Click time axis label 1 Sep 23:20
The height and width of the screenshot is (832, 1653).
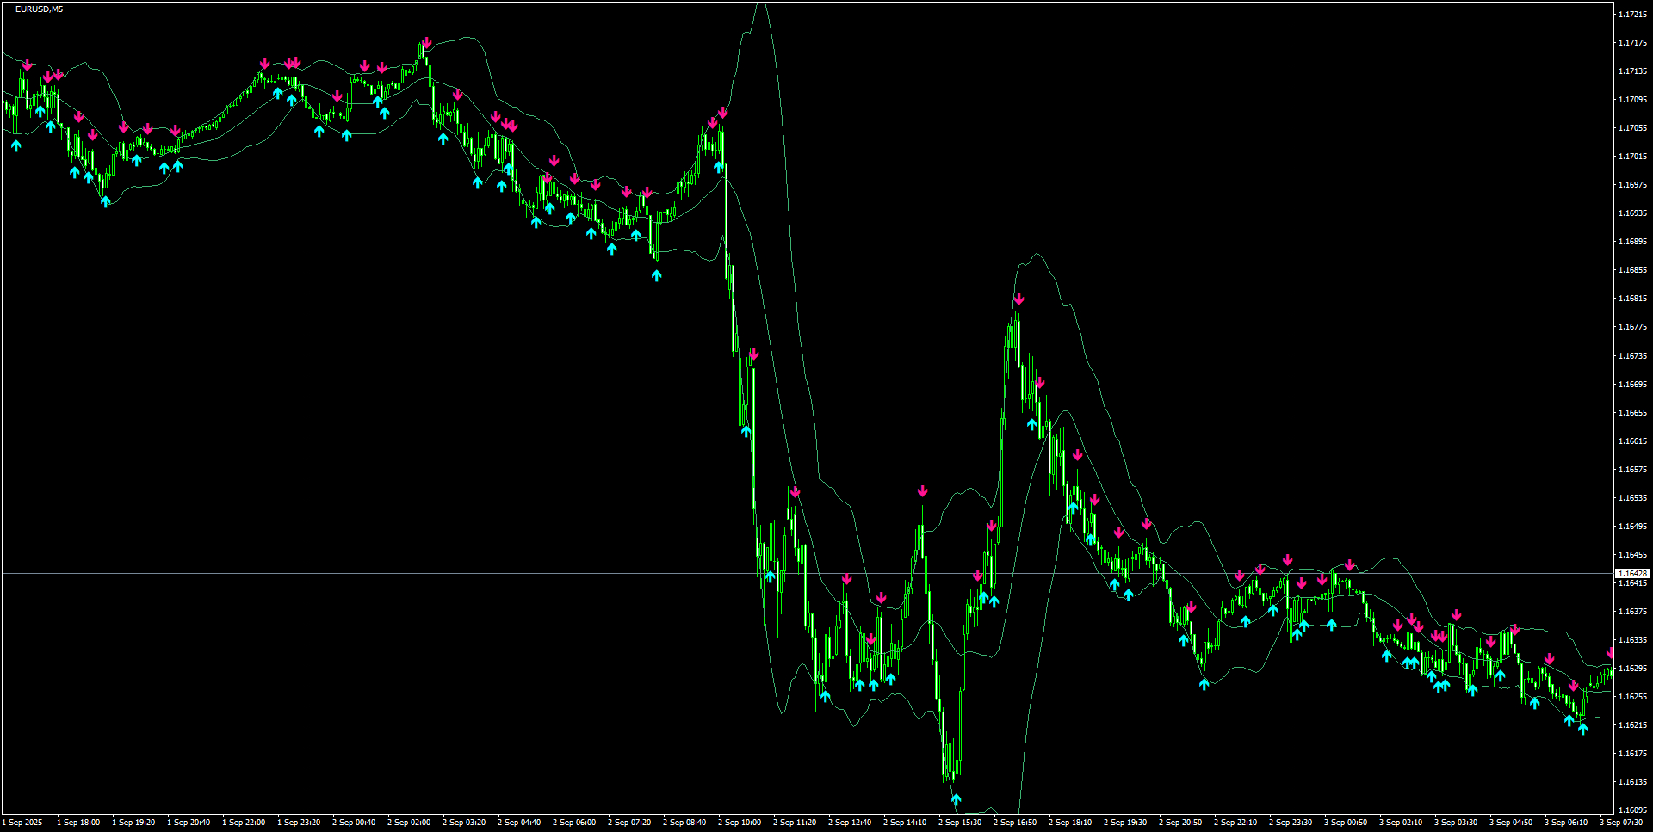point(299,823)
